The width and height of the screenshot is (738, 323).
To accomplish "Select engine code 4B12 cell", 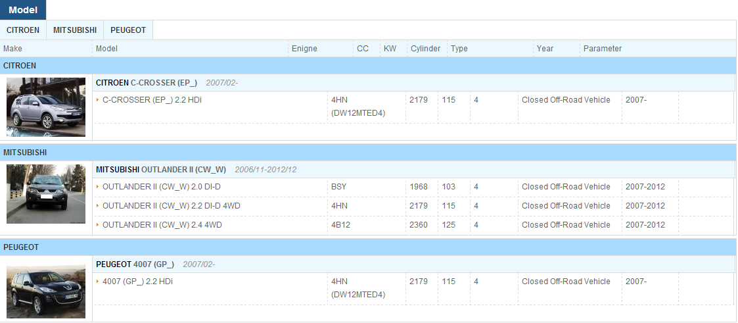I will pos(341,225).
